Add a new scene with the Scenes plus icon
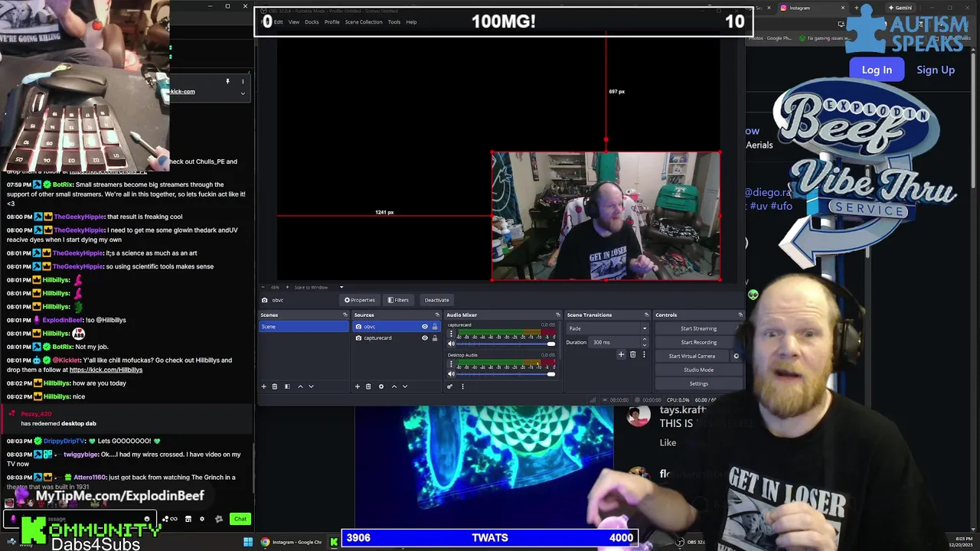Viewport: 980px width, 551px height. pos(264,386)
